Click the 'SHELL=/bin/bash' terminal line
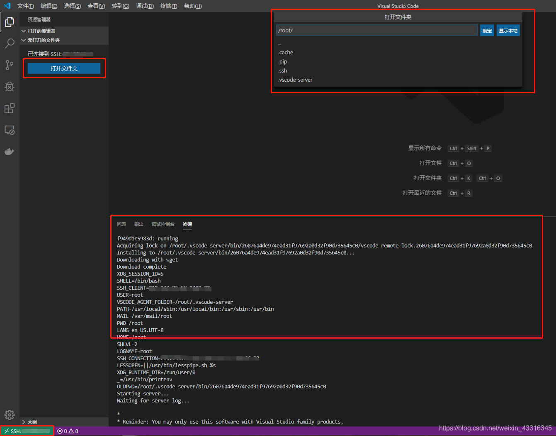This screenshot has width=556, height=436. tap(139, 281)
